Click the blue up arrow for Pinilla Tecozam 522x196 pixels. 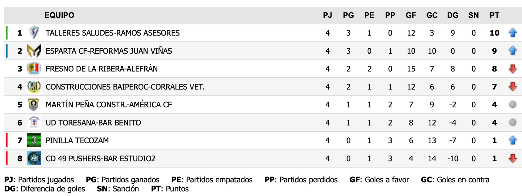(x=513, y=140)
